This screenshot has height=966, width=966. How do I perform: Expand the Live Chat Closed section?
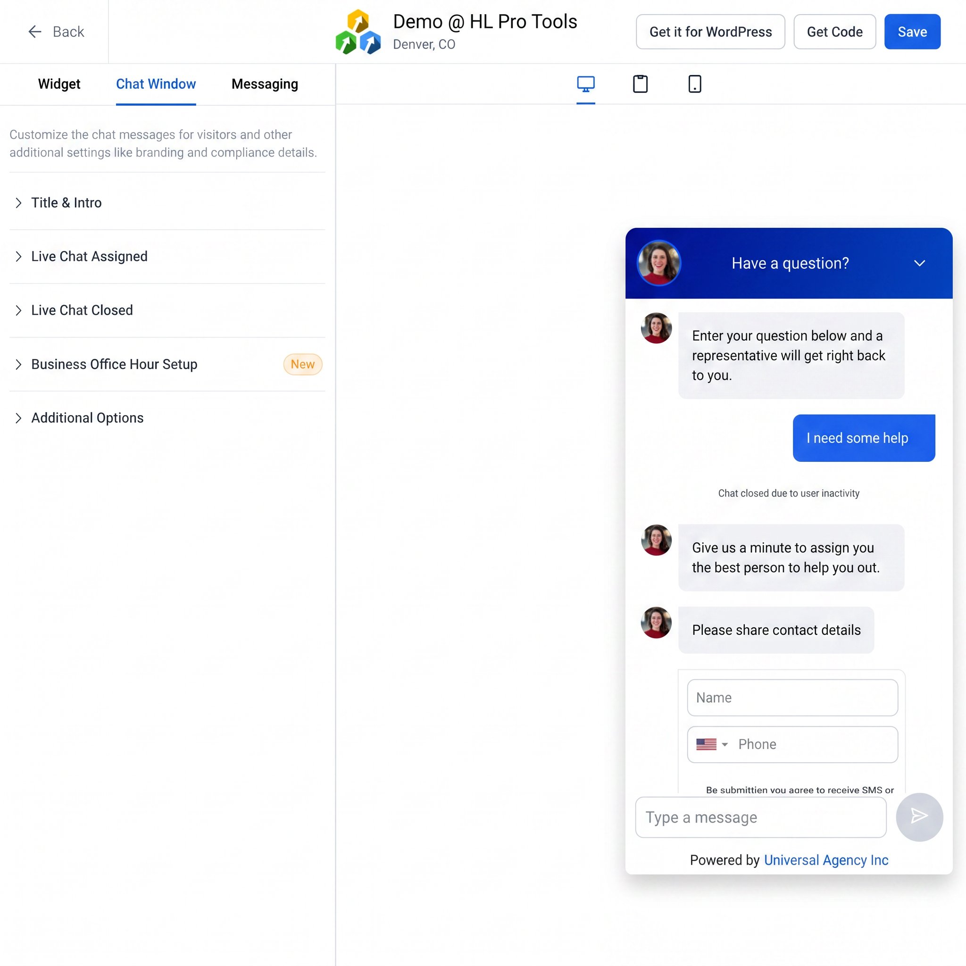(x=167, y=310)
